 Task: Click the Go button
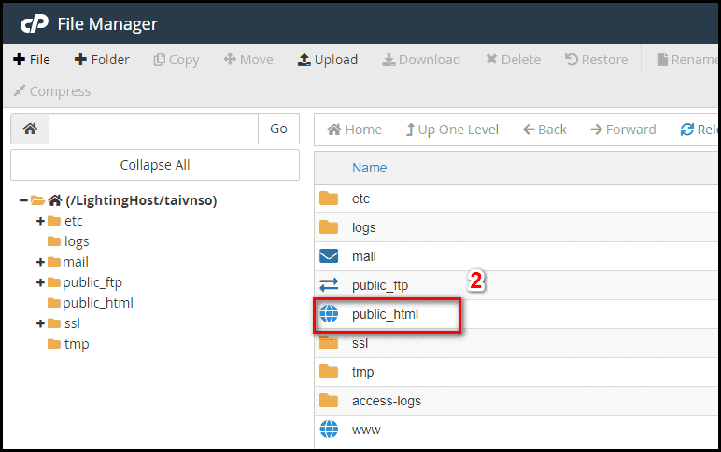(x=278, y=129)
